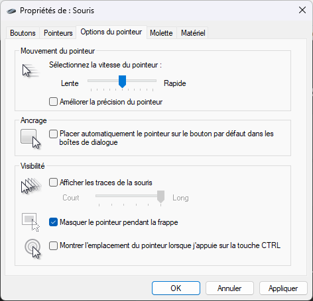Click the mouse icon in the title bar
The image size is (313, 301).
point(11,11)
